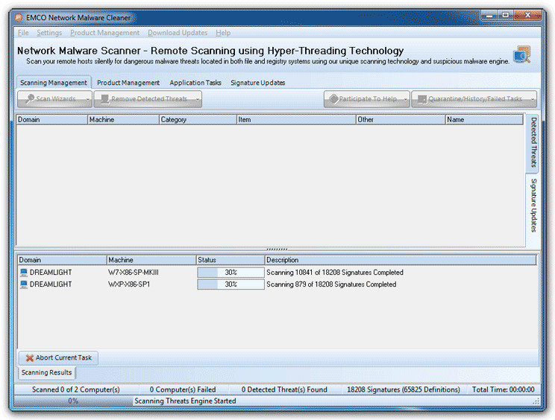555x420 pixels.
Task: Click '18208 Signatures (65825 Definitions)' status
Action: [403, 389]
